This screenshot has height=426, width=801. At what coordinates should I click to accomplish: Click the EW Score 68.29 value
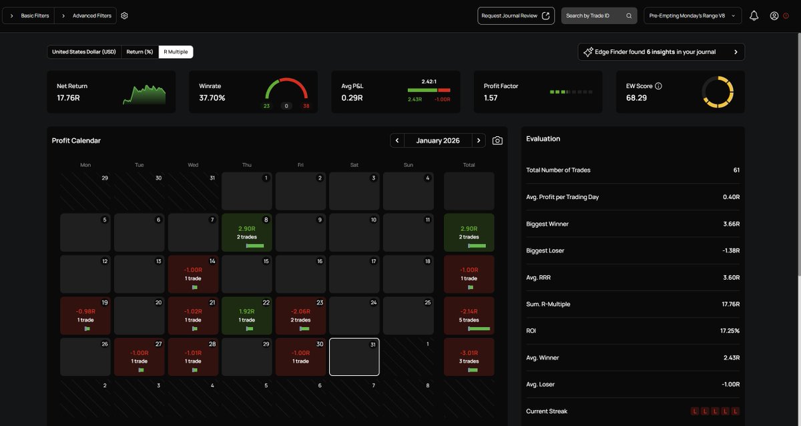tap(636, 97)
